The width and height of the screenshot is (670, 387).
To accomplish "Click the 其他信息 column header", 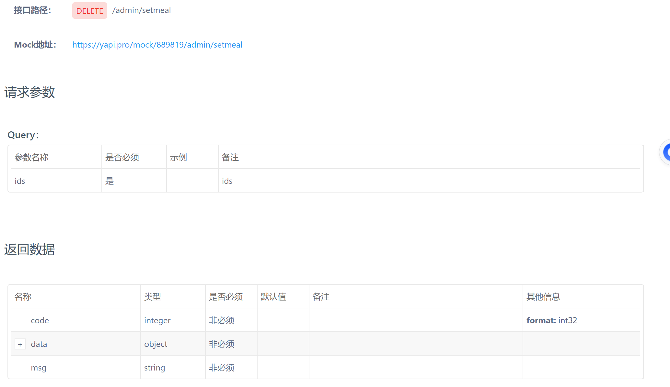I will (543, 297).
